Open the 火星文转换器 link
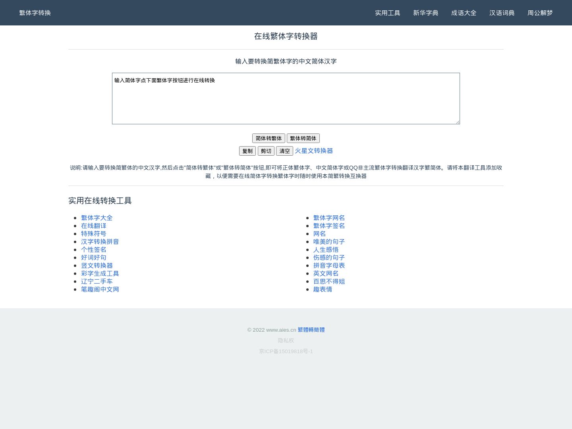The width and height of the screenshot is (572, 429). point(313,151)
